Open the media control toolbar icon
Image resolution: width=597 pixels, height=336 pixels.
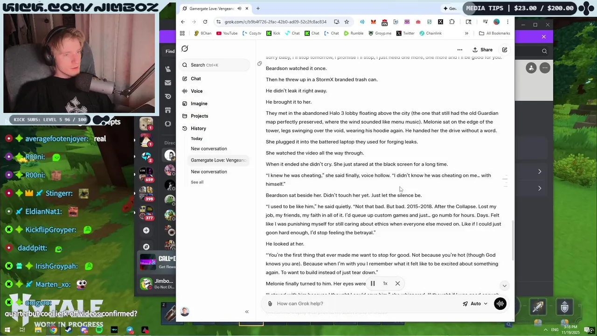tap(485, 22)
